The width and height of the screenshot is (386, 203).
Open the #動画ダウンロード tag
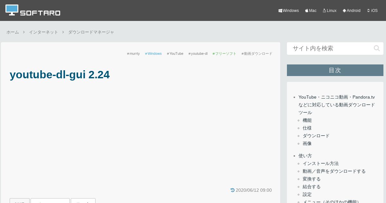coord(257,53)
